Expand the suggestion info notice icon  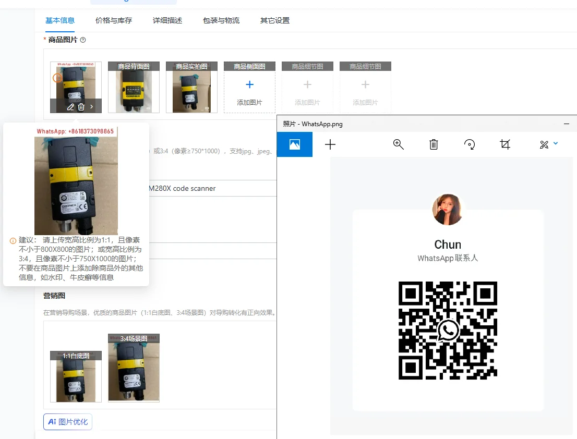coord(13,240)
